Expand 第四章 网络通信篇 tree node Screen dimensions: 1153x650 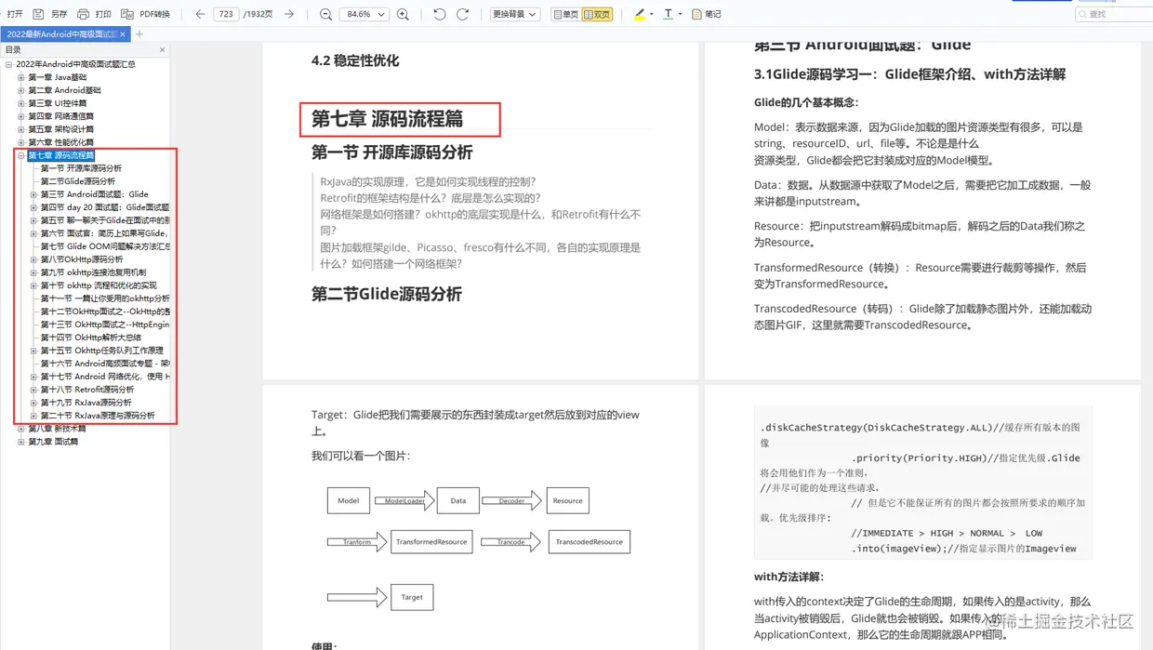click(x=20, y=116)
